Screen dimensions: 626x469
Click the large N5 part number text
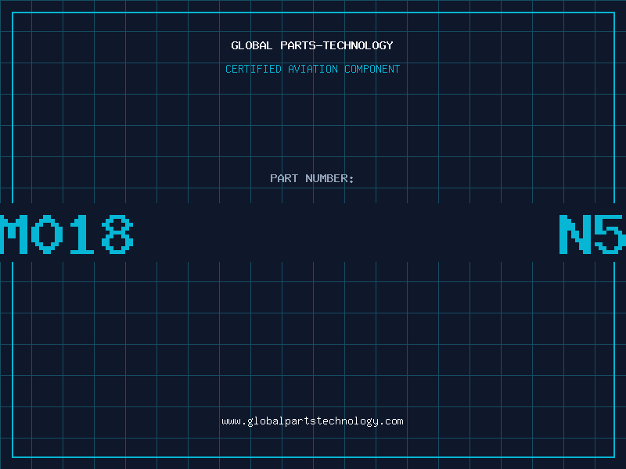pyautogui.click(x=592, y=234)
